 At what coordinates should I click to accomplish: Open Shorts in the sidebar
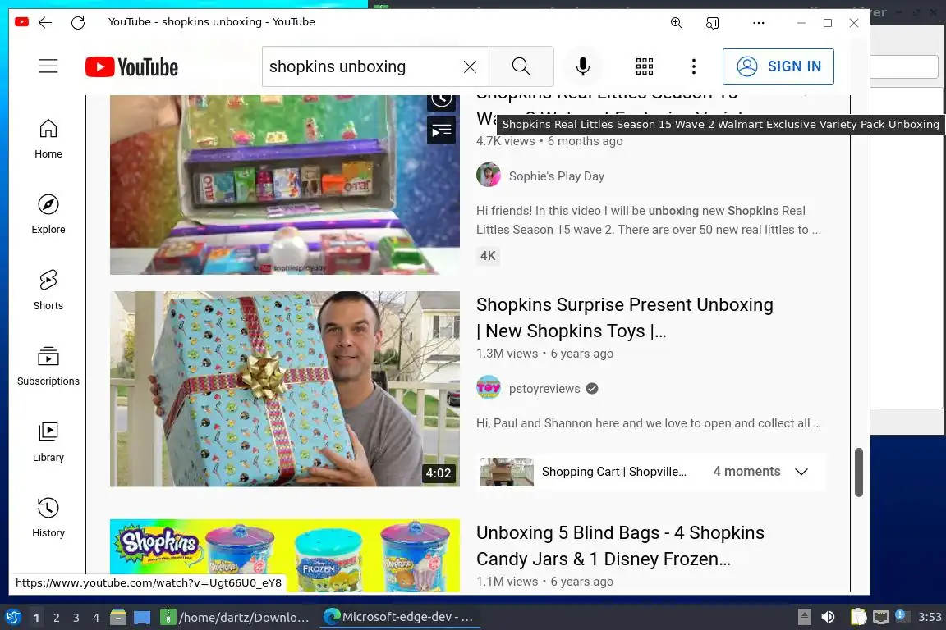[x=48, y=290]
